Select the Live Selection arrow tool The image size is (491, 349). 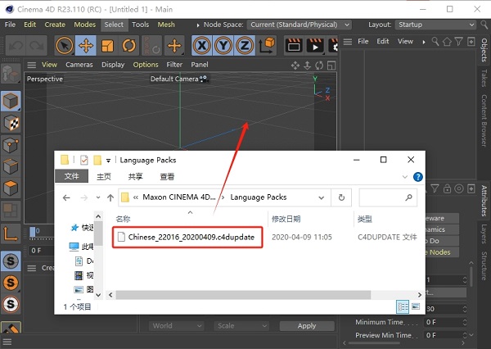(x=65, y=46)
